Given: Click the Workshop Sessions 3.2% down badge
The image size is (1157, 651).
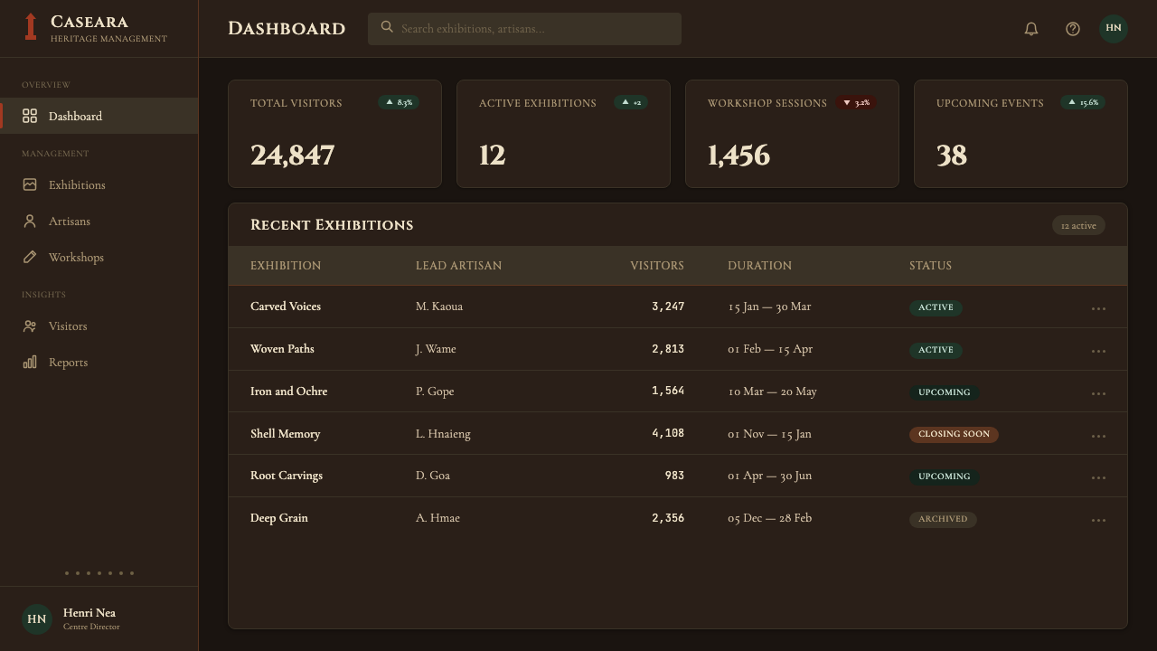Looking at the screenshot, I should tap(856, 102).
